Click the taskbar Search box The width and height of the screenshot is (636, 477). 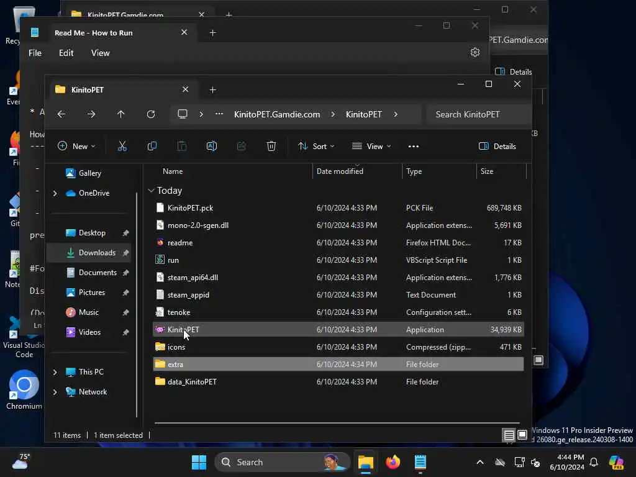(x=283, y=462)
